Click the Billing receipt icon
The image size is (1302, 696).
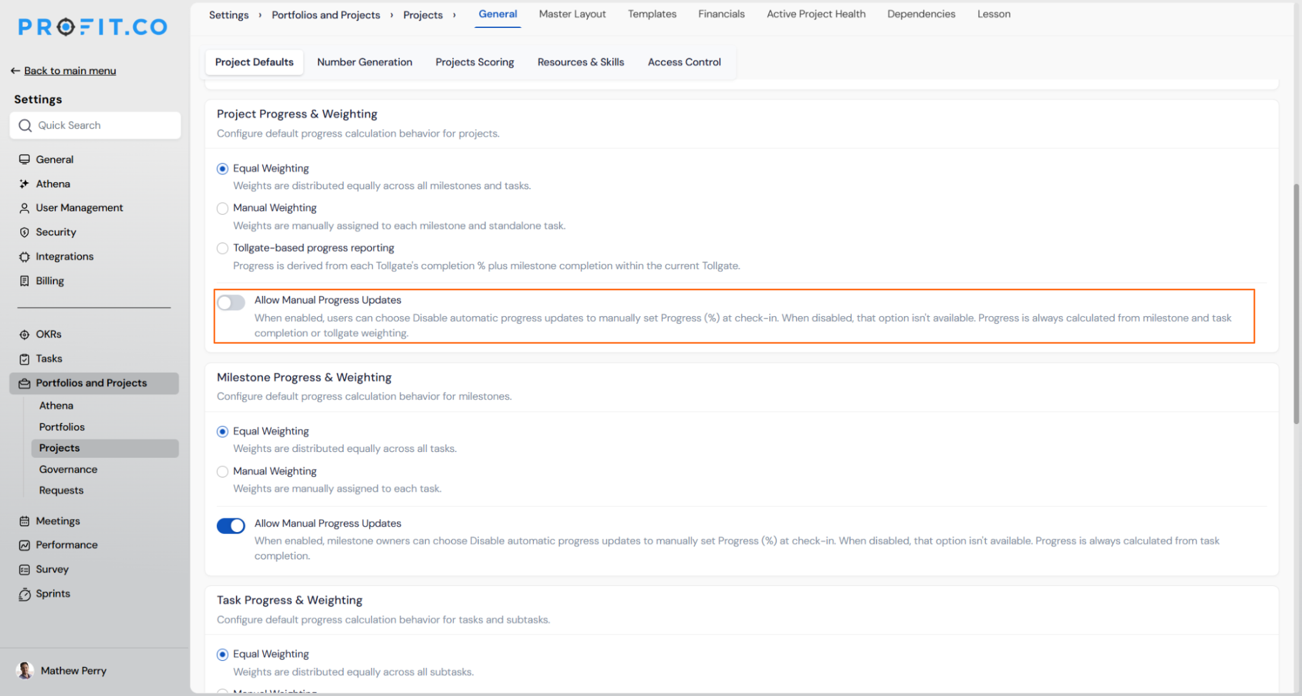pos(24,281)
